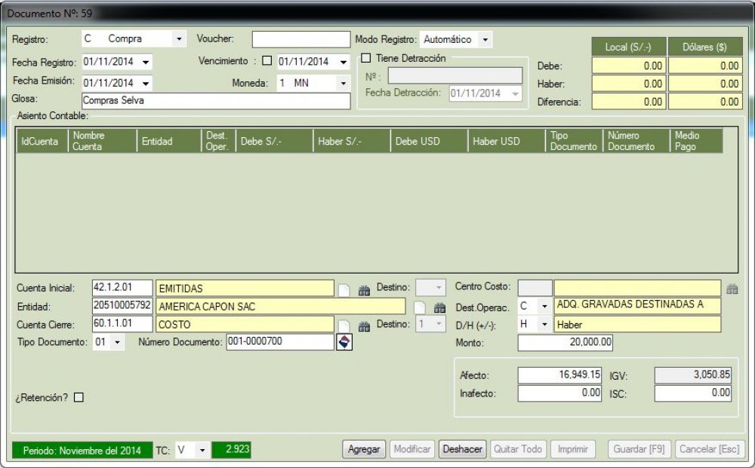Click the IdCuenta column header
This screenshot has width=755, height=468.
pyautogui.click(x=42, y=141)
